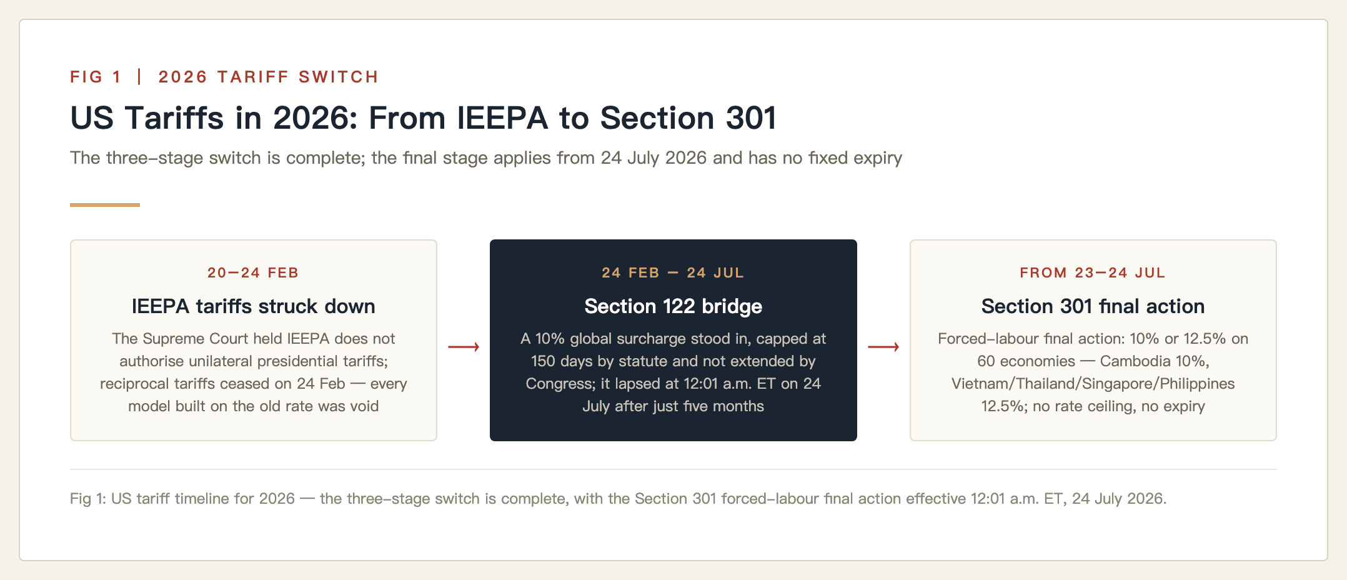
Task: Click the 'FIG 1' label at top
Action: [x=96, y=77]
